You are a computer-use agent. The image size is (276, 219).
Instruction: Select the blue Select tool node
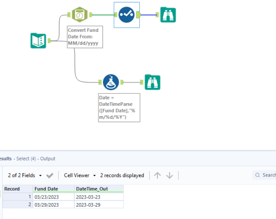(x=126, y=15)
